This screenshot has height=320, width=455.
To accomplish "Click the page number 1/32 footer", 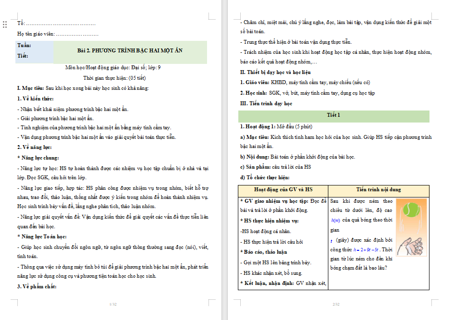I will coord(114,304).
